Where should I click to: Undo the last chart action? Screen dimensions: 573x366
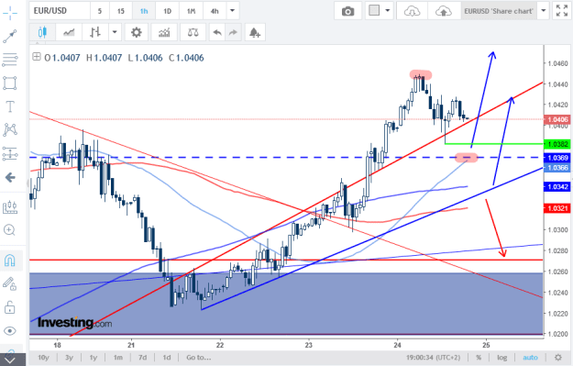coord(217,32)
